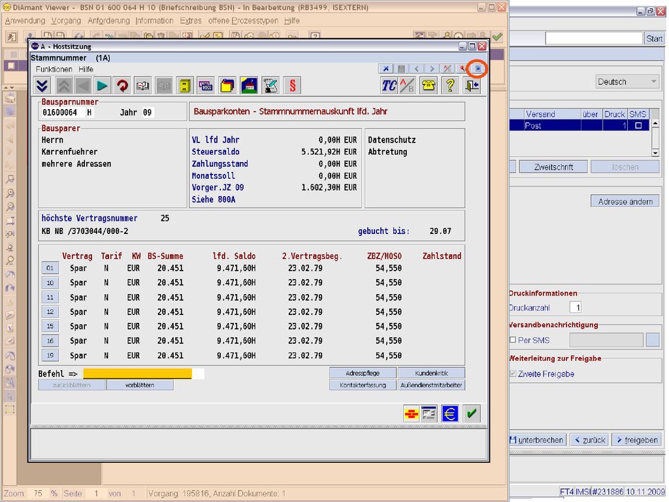The height and width of the screenshot is (502, 669).
Task: Open the Funktionen menu in Hostsitzung
Action: 54,69
